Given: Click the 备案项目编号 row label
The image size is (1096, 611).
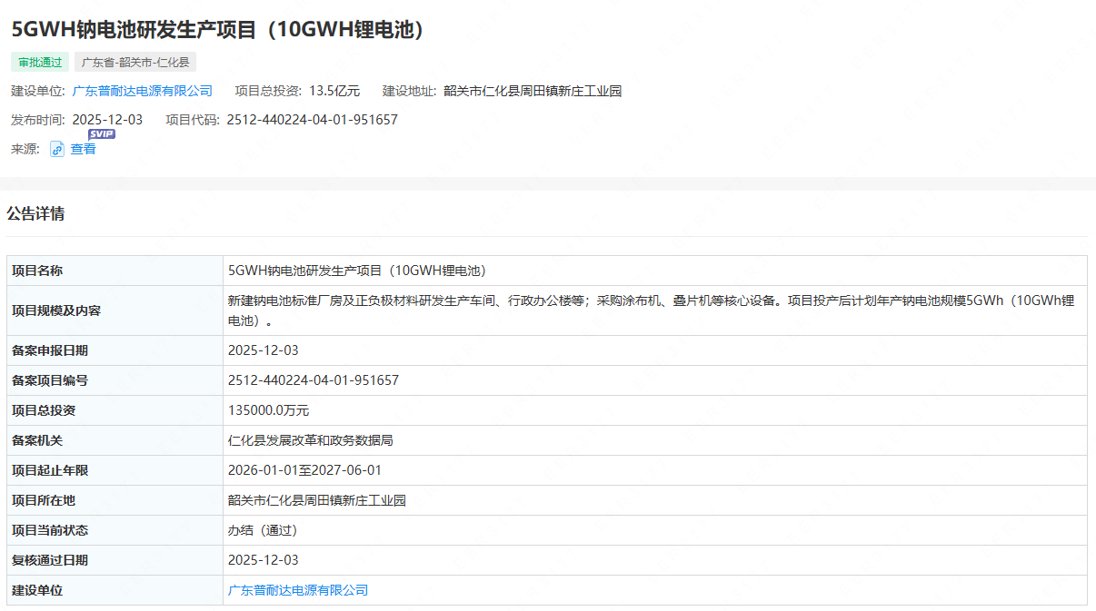Looking at the screenshot, I should [x=50, y=380].
